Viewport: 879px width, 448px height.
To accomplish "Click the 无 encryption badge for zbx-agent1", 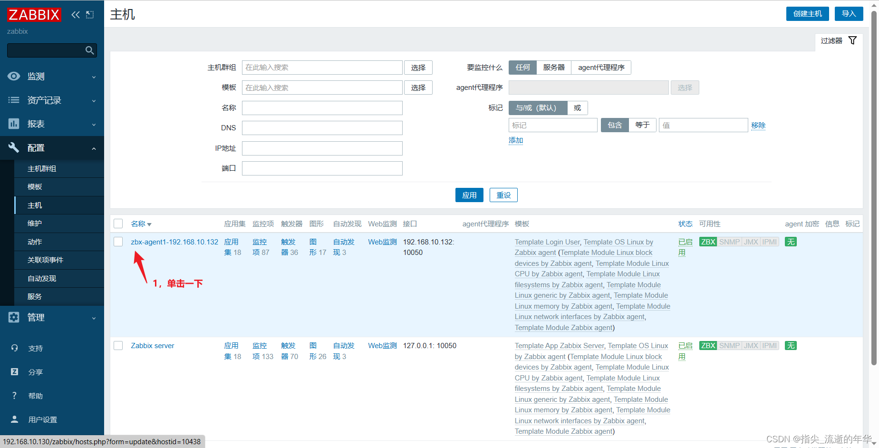I will [791, 242].
